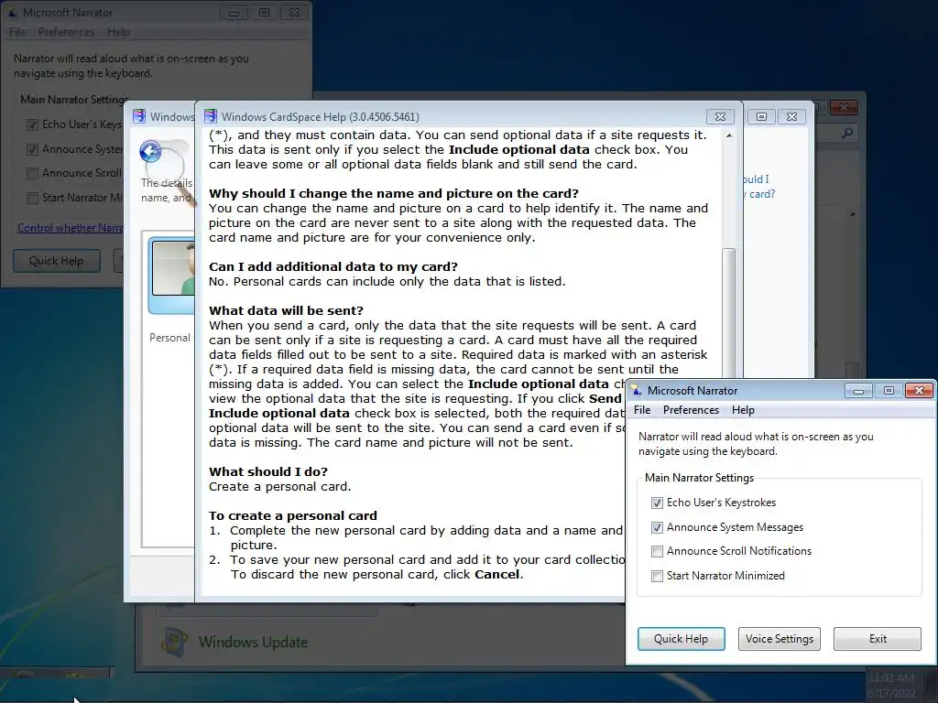The width and height of the screenshot is (938, 703).
Task: Click CardSpace Help window title icon
Action: 211,116
